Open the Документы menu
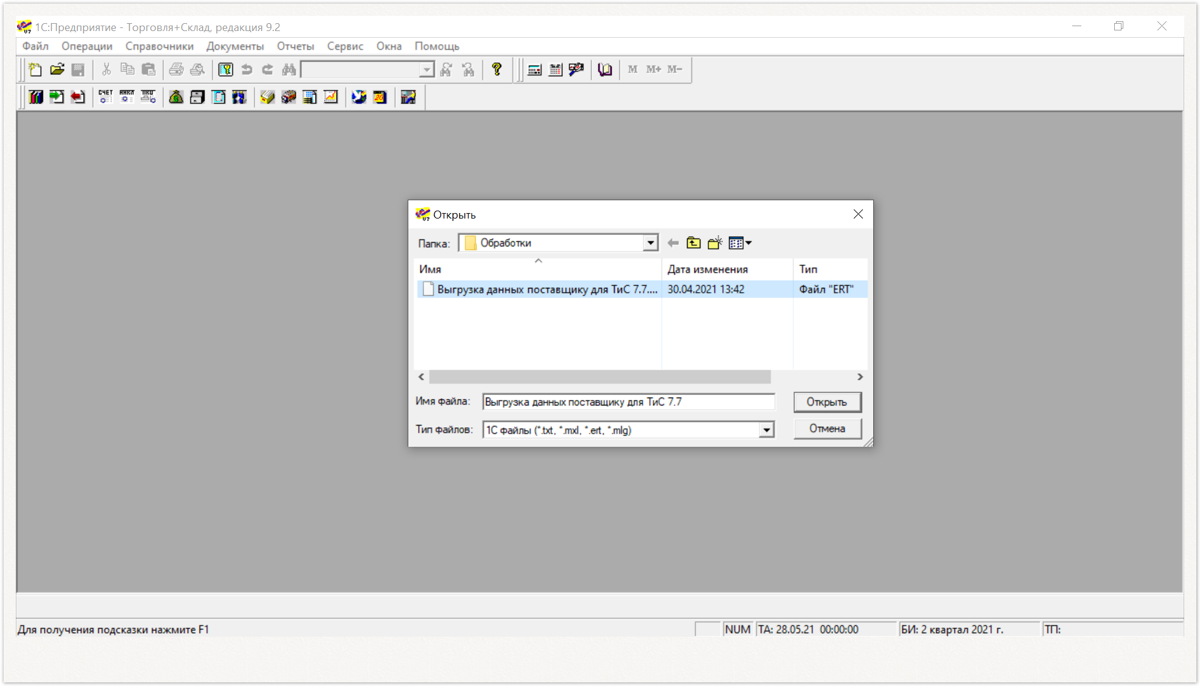Screen dimensions: 1200x686 click(235, 46)
